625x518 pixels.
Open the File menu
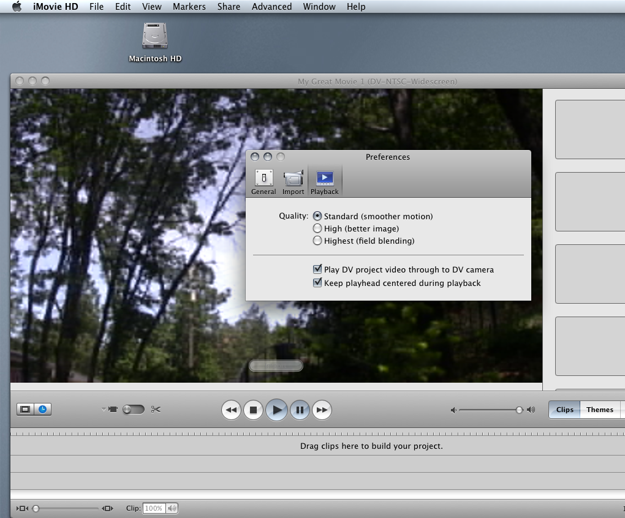pos(96,7)
